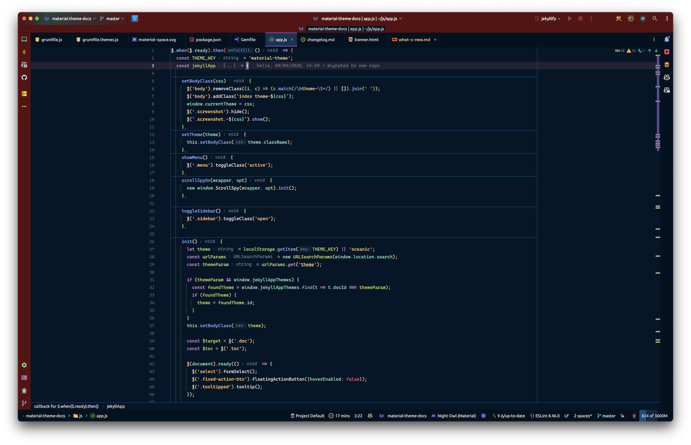This screenshot has width=691, height=445.
Task: Switch to the package.json tab
Action: 208,39
